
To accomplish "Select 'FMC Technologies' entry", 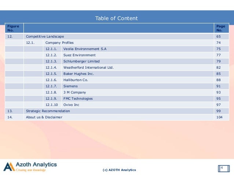I will [x=78, y=99].
